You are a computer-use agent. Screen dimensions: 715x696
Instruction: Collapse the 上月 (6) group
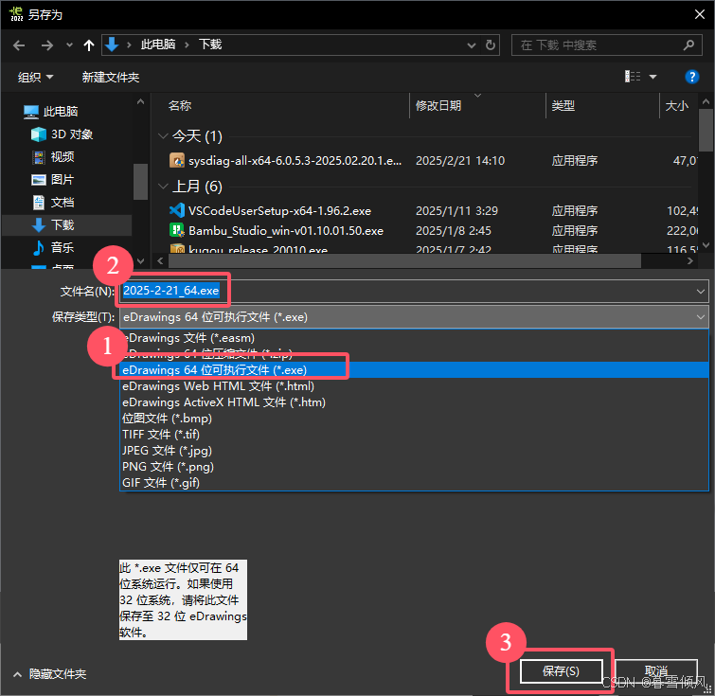[x=162, y=187]
